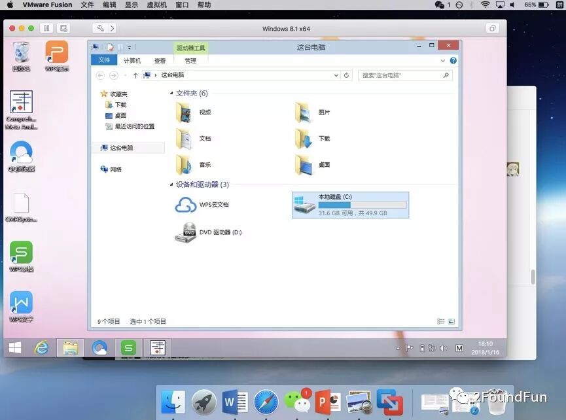
Task: Click the Explorer help question mark icon
Action: (453, 61)
